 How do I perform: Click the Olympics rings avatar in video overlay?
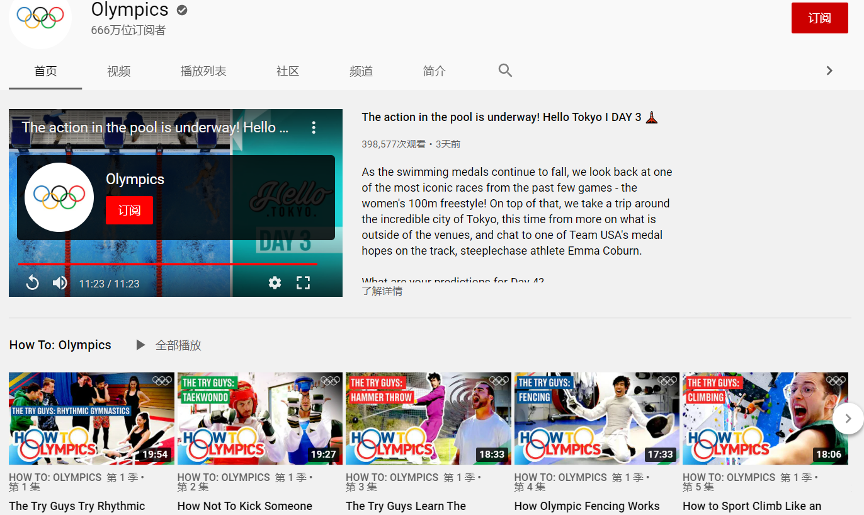(59, 197)
